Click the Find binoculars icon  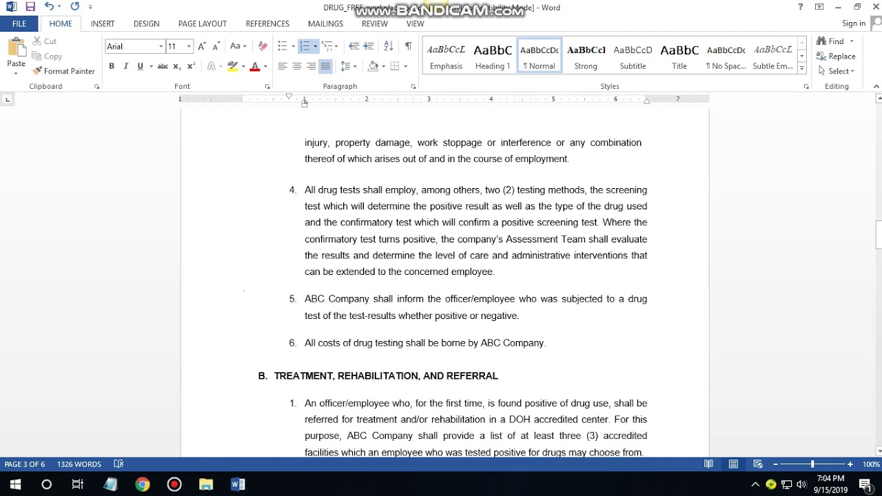821,41
